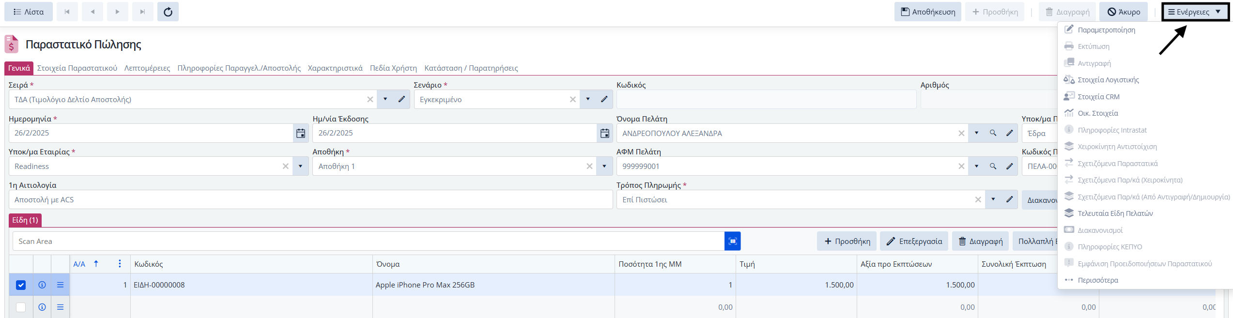Click the Αποθήκευση save button
Image resolution: width=1233 pixels, height=318 pixels.
pyautogui.click(x=927, y=12)
